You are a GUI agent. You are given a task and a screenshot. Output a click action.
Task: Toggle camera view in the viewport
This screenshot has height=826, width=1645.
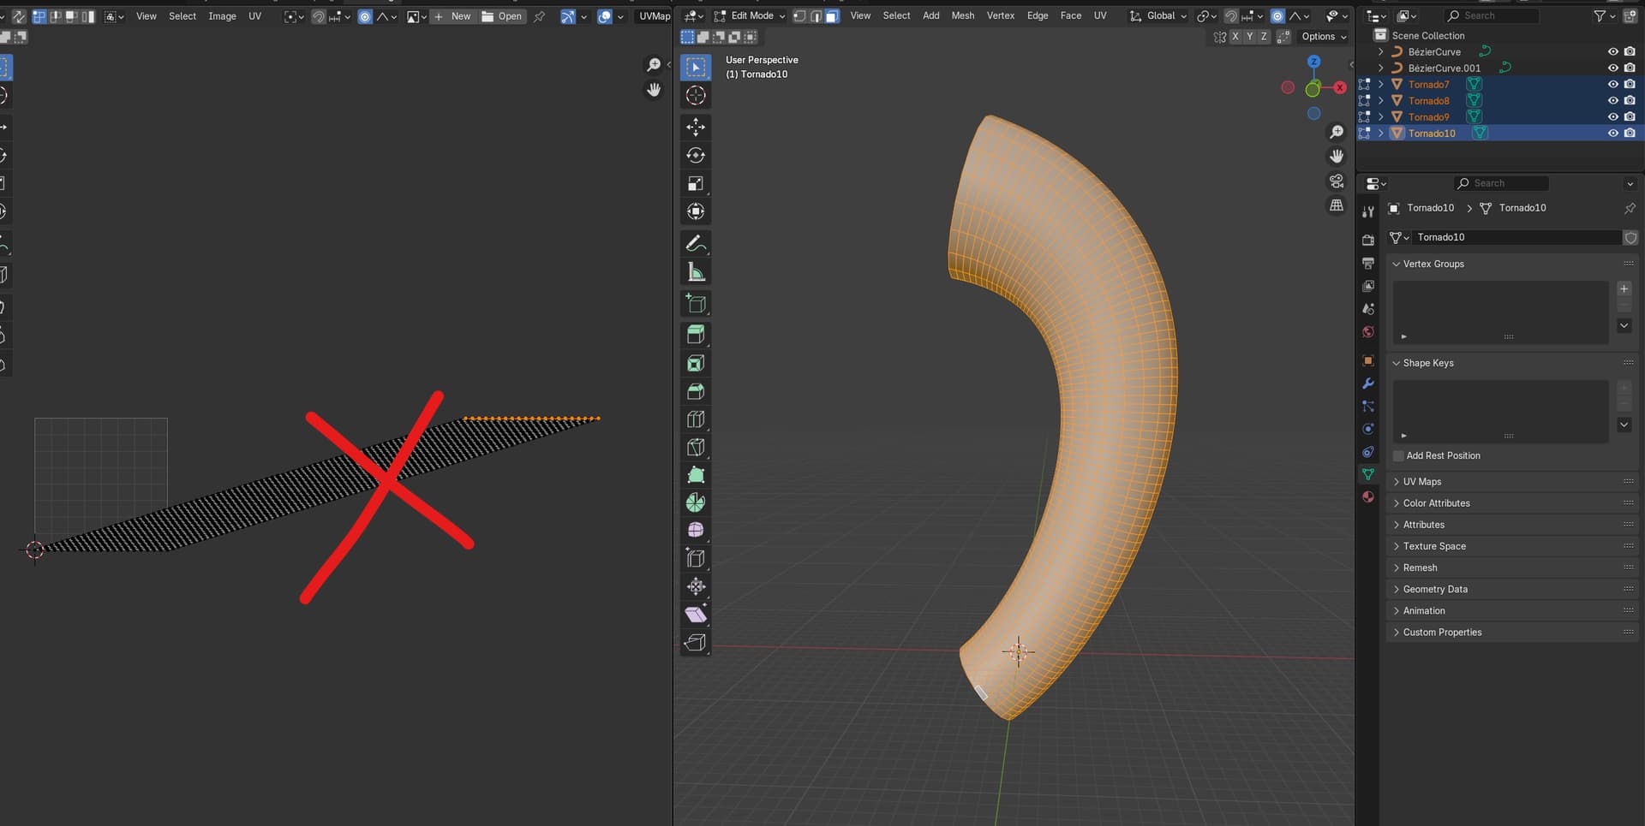(1336, 181)
